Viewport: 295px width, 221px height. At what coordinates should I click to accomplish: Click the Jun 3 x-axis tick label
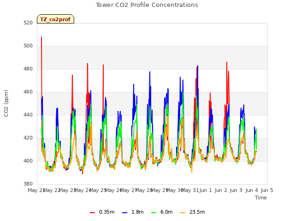pos(236,190)
